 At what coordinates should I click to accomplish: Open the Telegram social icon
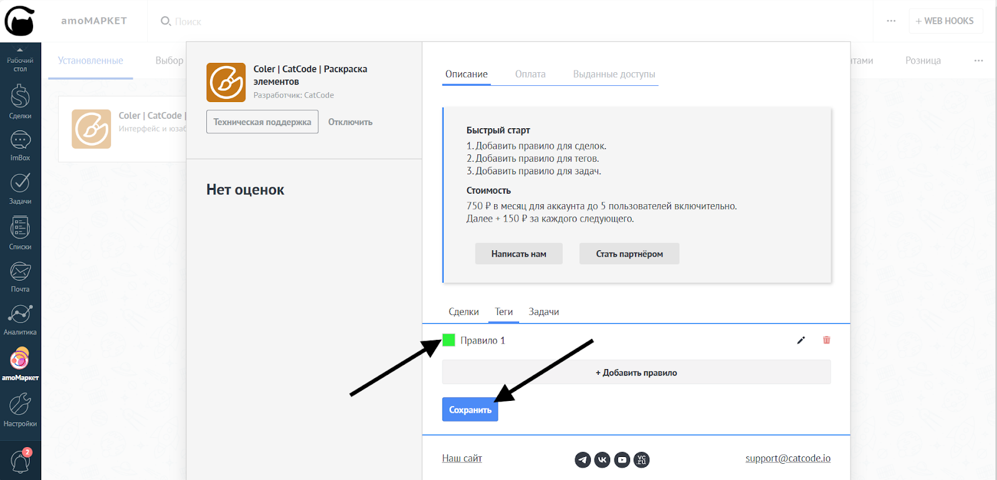583,460
